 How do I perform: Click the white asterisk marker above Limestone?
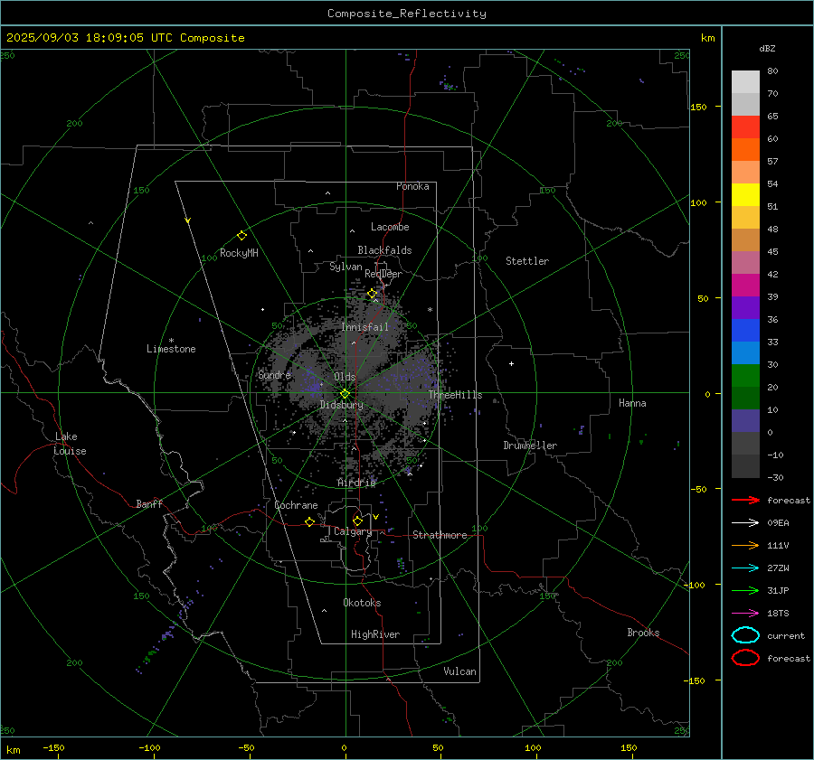click(171, 341)
